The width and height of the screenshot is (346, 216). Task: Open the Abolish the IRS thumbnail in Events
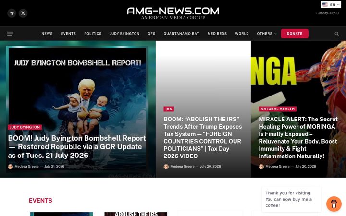point(136,214)
